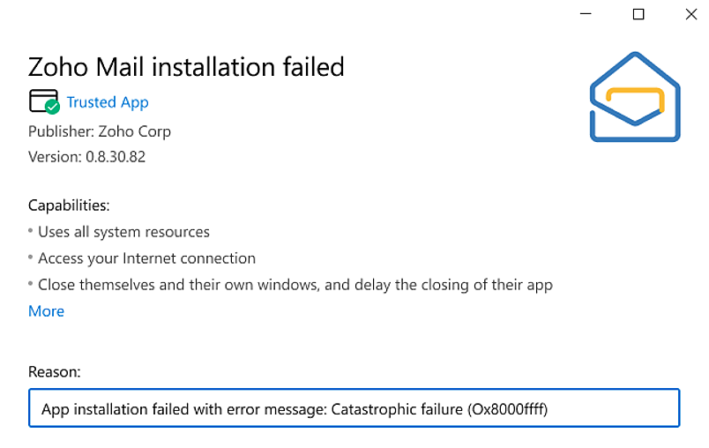Screen dimensions: 709x448
Task: Expand capabilities with the More link
Action: tap(46, 311)
